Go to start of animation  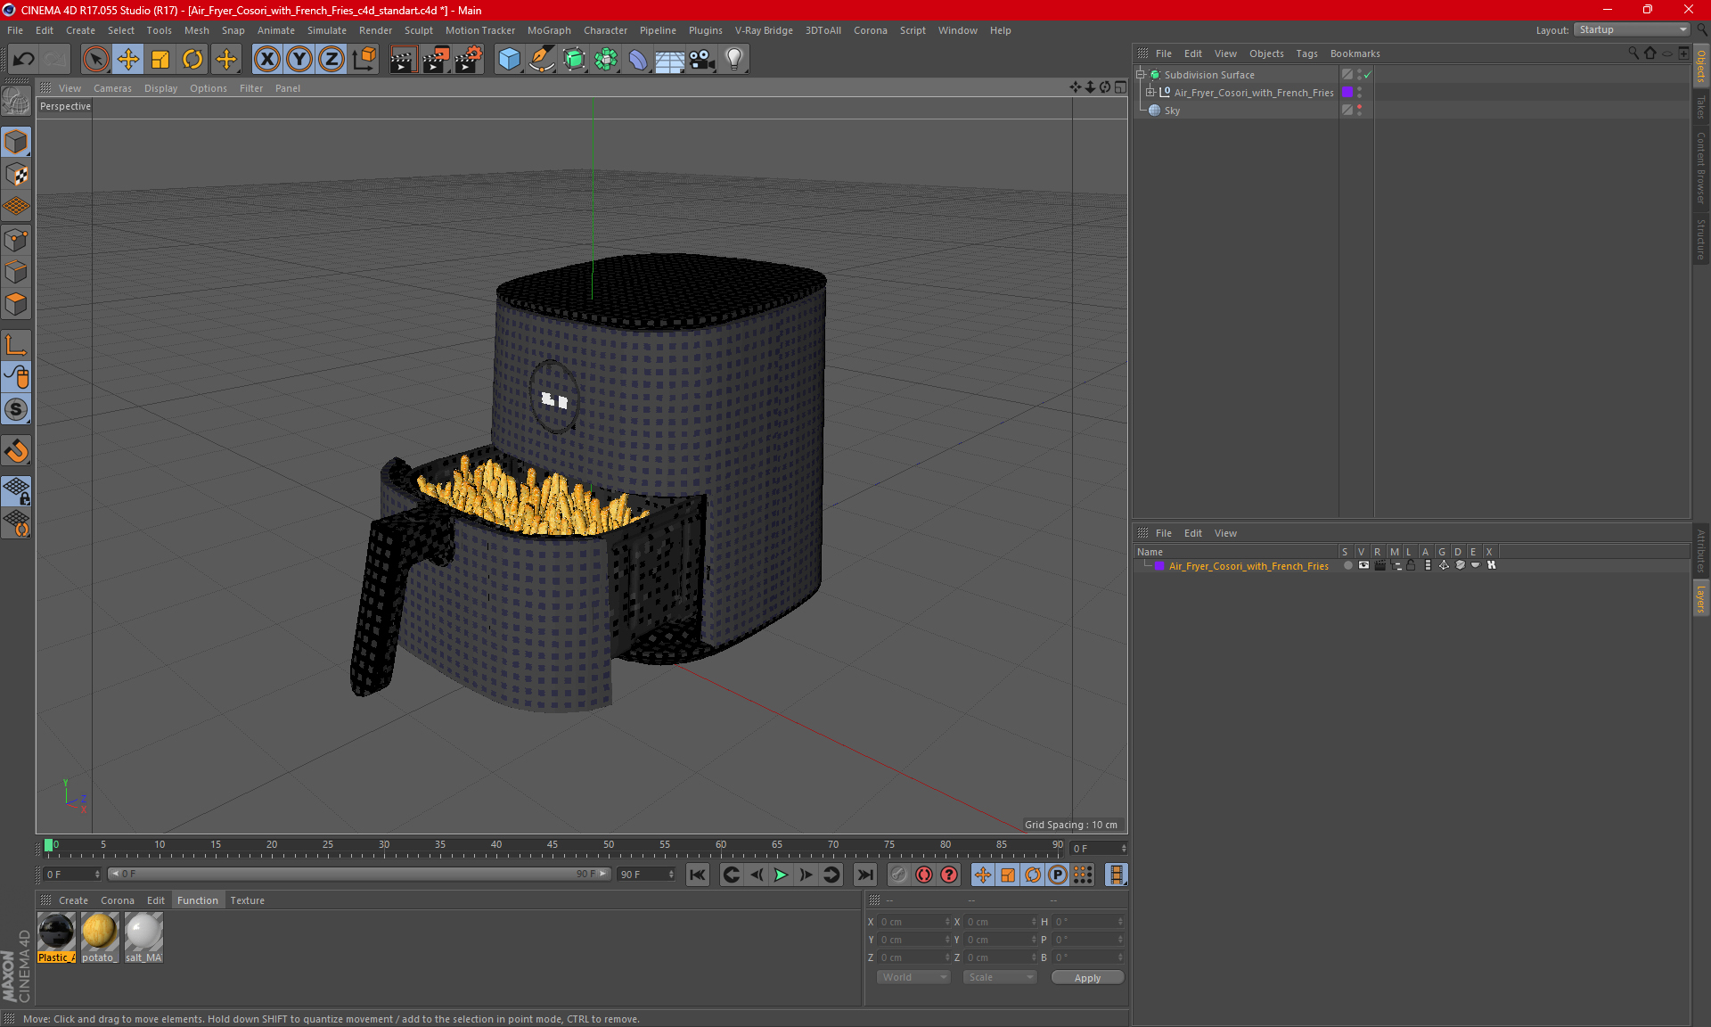tap(698, 875)
